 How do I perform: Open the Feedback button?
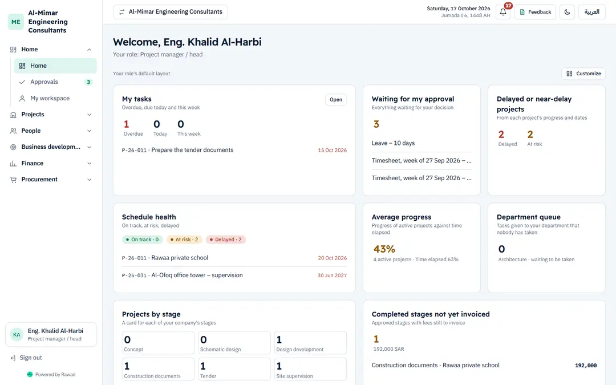pyautogui.click(x=535, y=12)
